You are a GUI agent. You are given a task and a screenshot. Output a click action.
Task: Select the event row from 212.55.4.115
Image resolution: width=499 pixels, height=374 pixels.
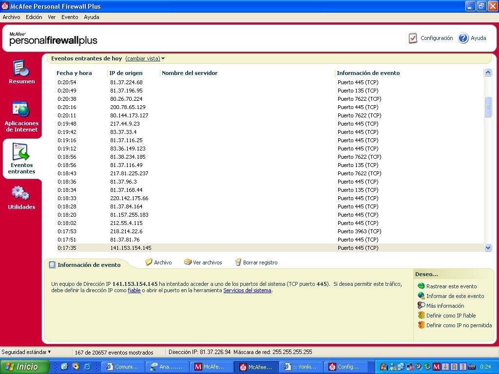pos(270,223)
